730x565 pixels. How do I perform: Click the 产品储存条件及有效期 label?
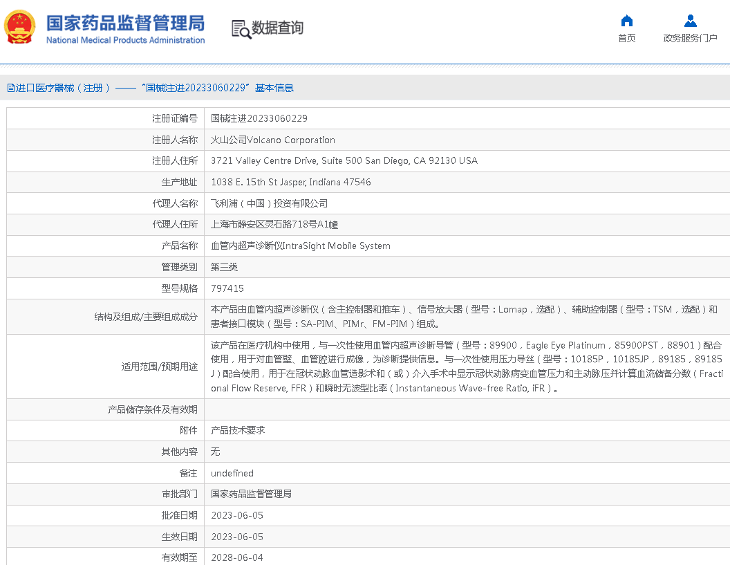click(x=152, y=409)
